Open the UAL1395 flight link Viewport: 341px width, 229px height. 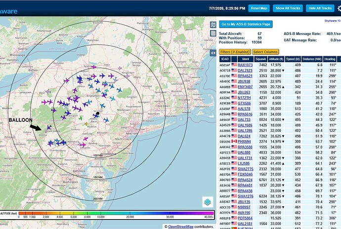click(245, 131)
